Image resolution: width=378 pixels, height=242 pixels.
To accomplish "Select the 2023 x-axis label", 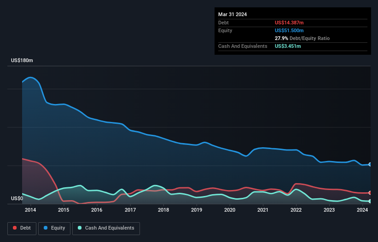I will tap(329, 210).
